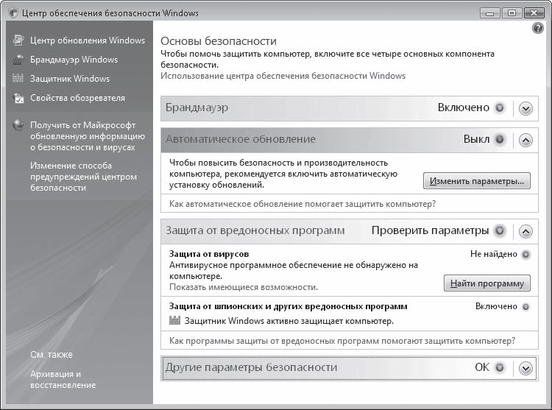
Task: Open 'Архивация и восстановление' in See also
Action: (x=63, y=379)
